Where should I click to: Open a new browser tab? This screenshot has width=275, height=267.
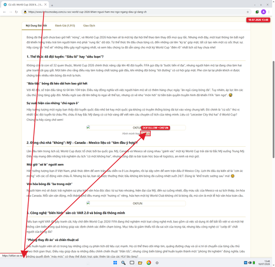click(52, 5)
